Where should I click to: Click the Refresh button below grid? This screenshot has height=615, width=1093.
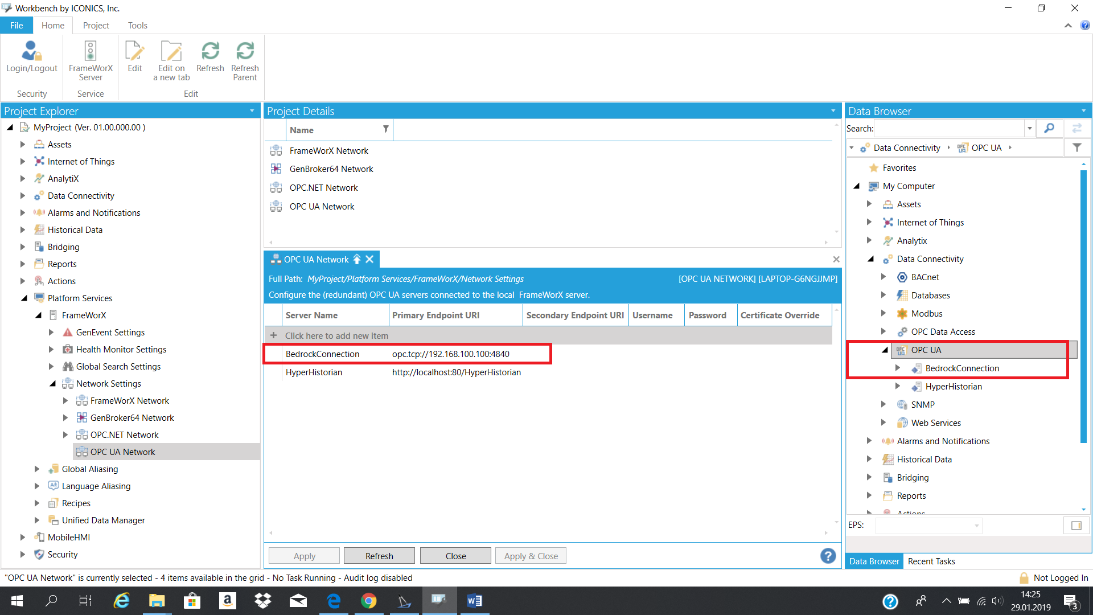[379, 556]
